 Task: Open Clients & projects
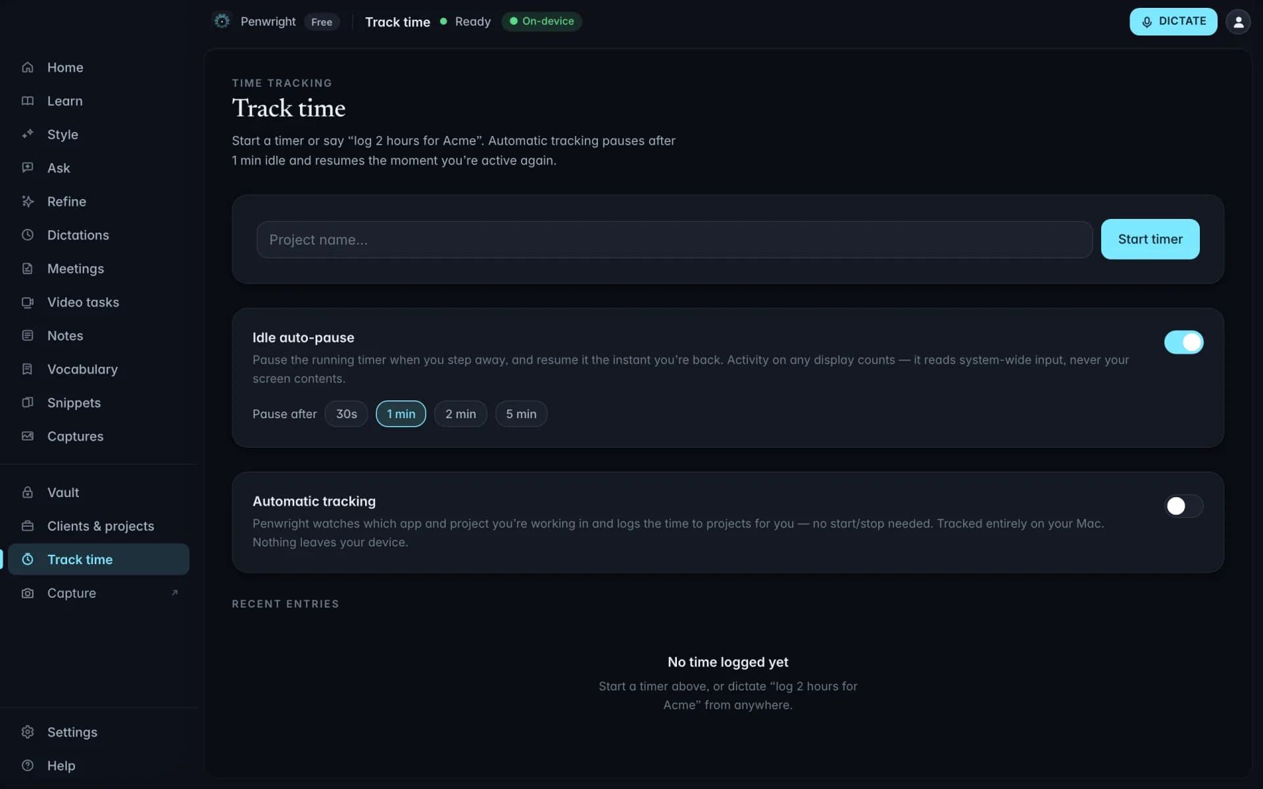pyautogui.click(x=99, y=525)
